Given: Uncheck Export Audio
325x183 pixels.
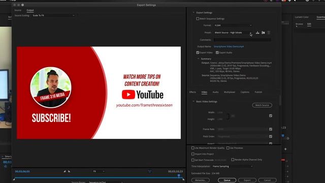Looking at the screenshot, I should pyautogui.click(x=217, y=52).
